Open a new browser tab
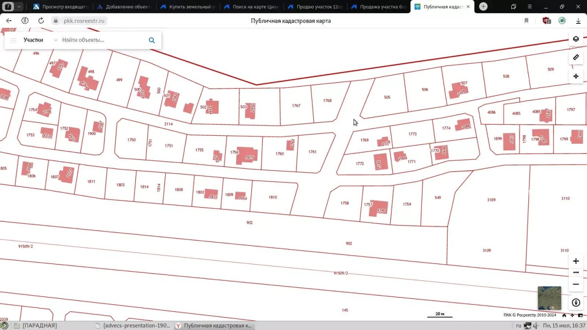Image resolution: width=587 pixels, height=330 pixels. tap(483, 7)
